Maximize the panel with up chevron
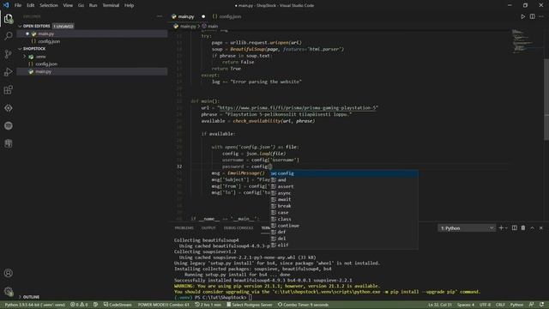This screenshot has height=309, width=549. coord(532,228)
